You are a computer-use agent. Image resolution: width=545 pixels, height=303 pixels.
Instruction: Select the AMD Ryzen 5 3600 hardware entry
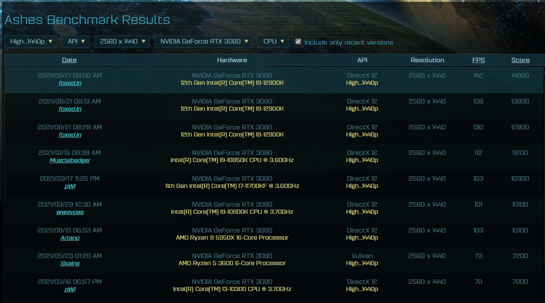pos(232,263)
